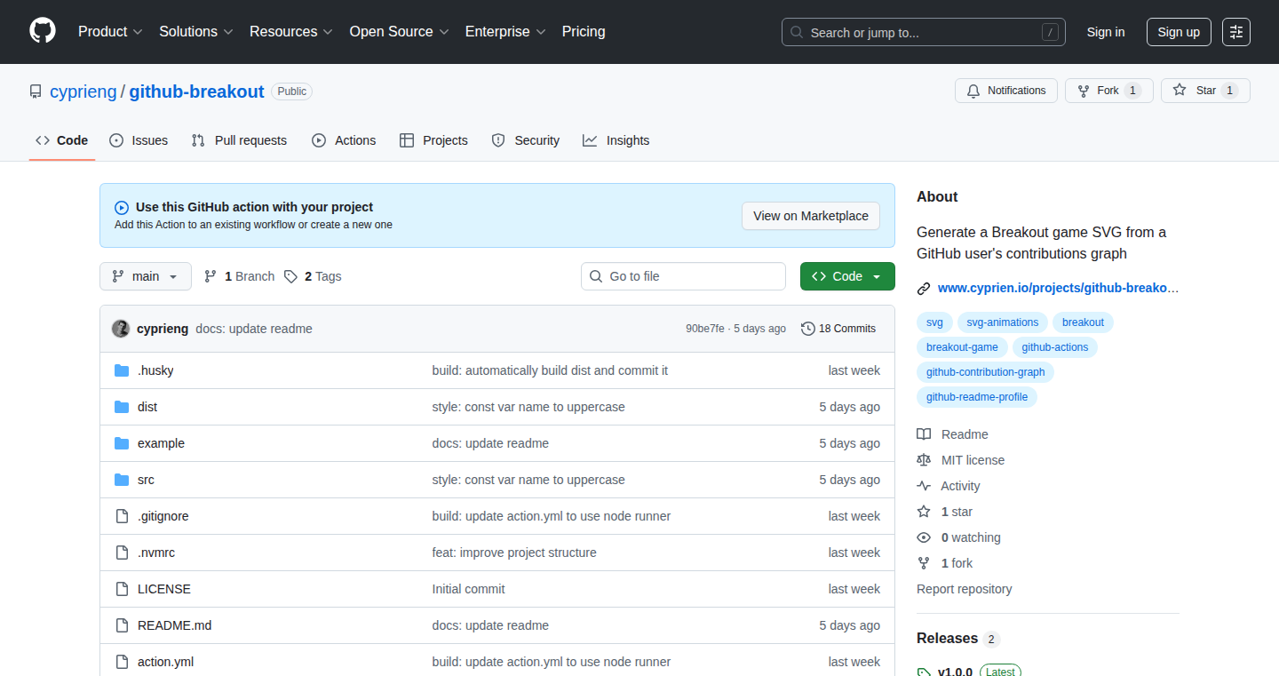
Task: Click the example folder icon
Action: click(122, 443)
